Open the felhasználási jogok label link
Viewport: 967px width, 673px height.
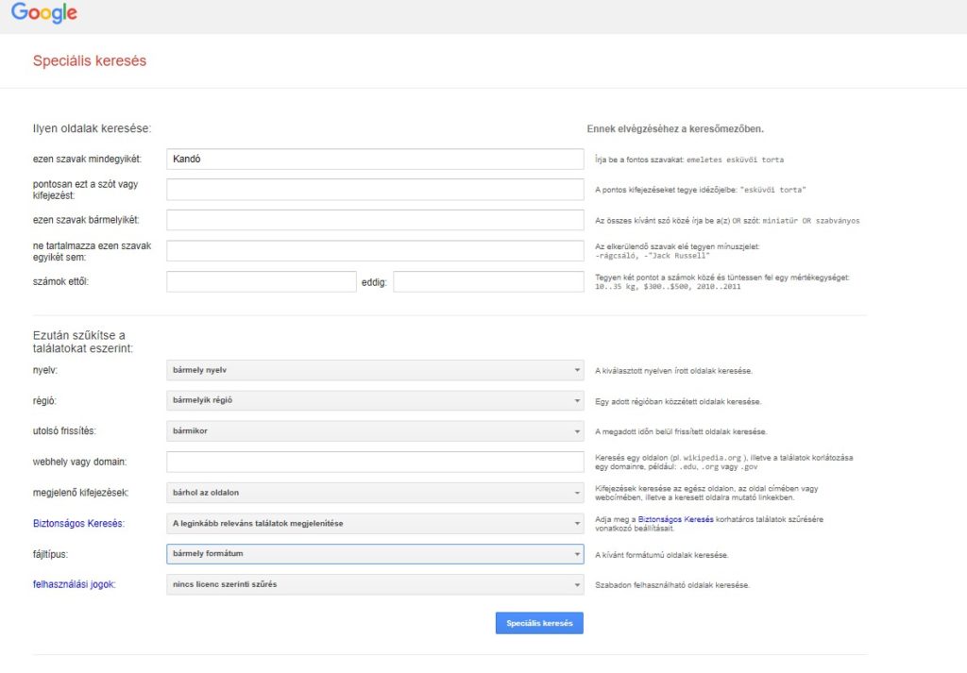point(74,585)
